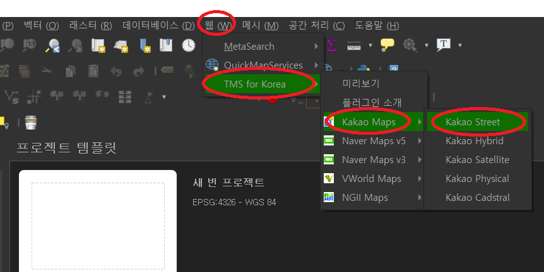Expand the Text Annotation dropdown arrow
The width and height of the screenshot is (544, 272).
coord(460,45)
